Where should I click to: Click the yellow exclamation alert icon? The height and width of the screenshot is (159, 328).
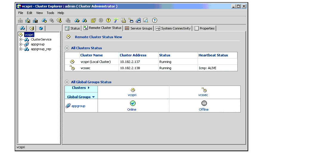(x=108, y=21)
